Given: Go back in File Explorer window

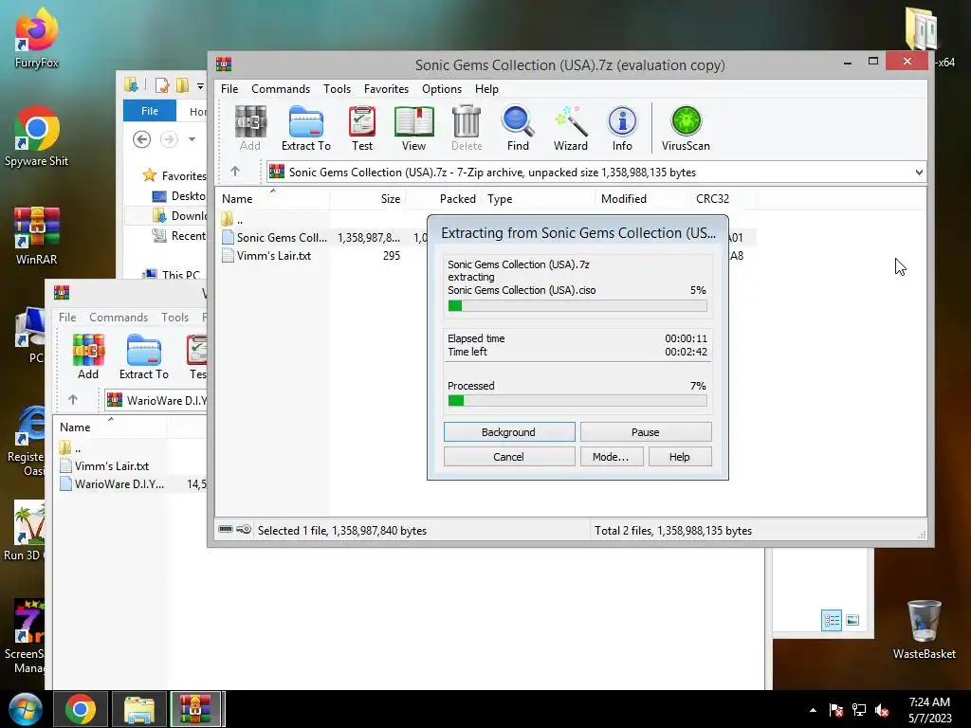Looking at the screenshot, I should point(142,139).
